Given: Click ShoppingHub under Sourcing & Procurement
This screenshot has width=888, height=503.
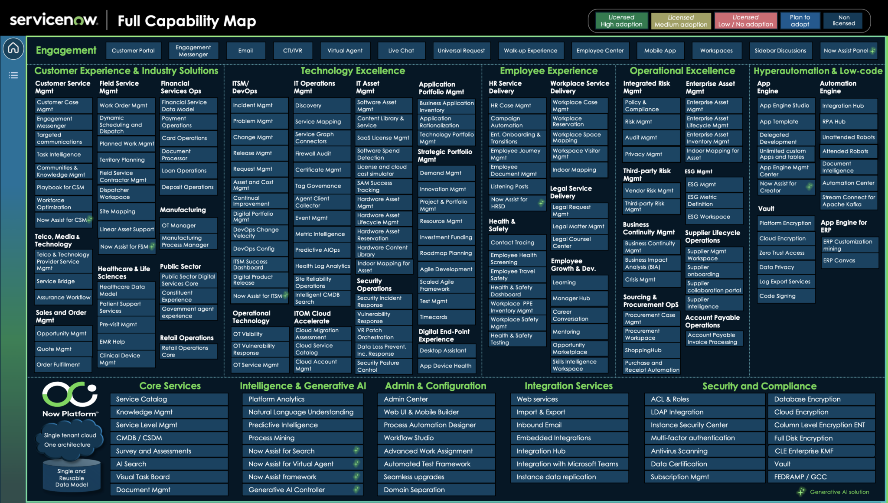Looking at the screenshot, I should [x=652, y=350].
